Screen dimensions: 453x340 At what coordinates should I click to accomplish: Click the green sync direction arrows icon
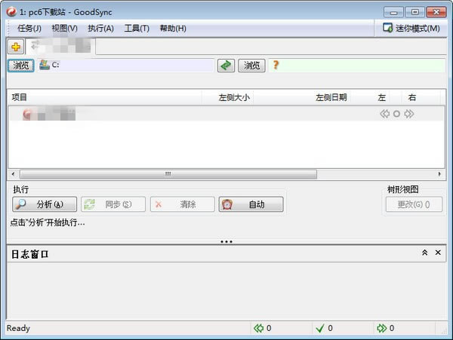pos(226,66)
